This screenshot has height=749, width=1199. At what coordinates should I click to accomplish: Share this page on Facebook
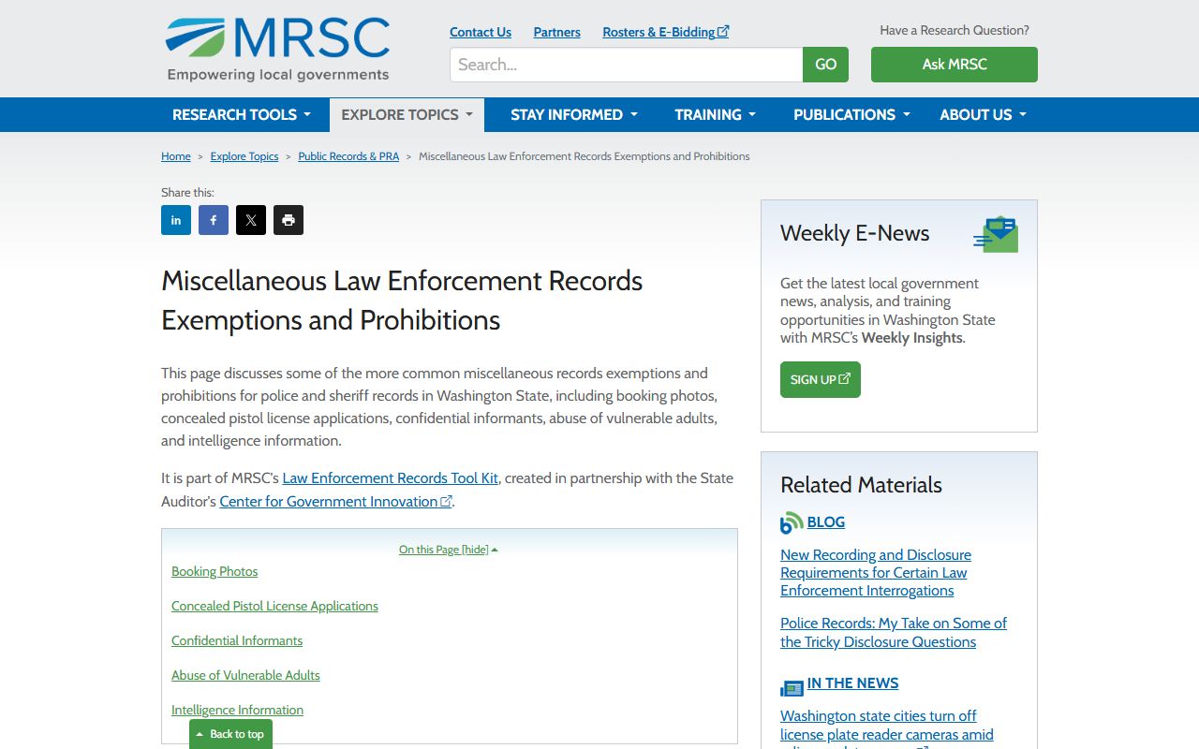tap(214, 220)
